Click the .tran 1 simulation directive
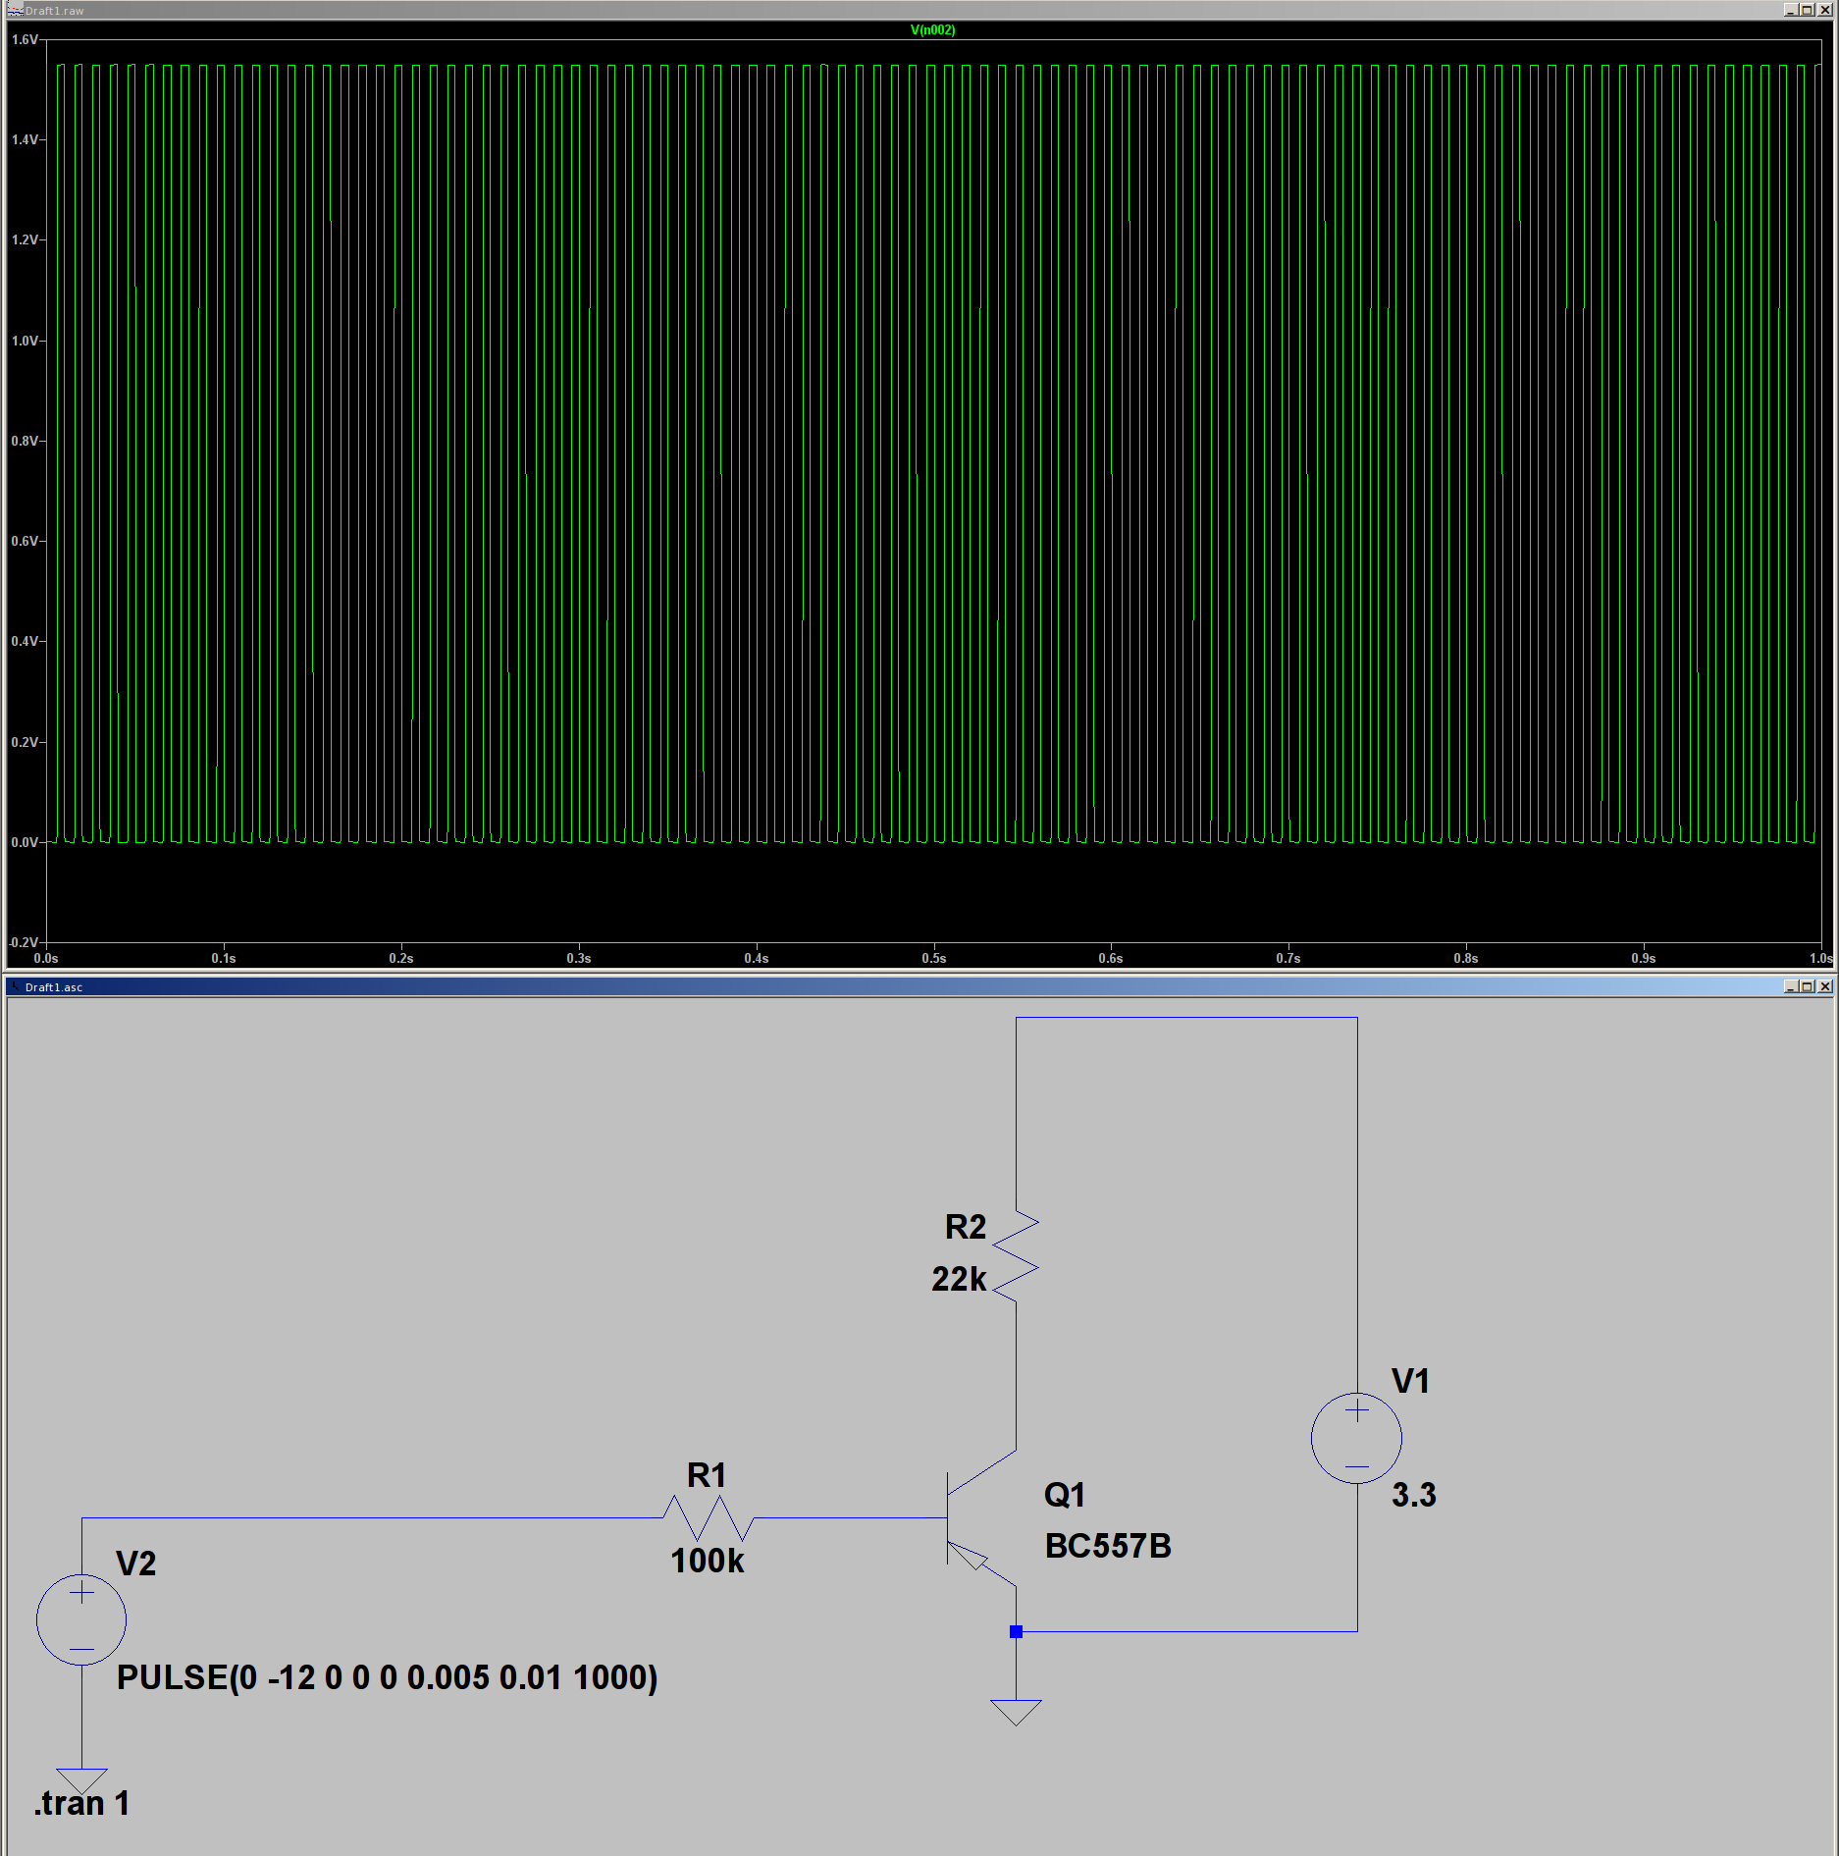 coord(82,1803)
